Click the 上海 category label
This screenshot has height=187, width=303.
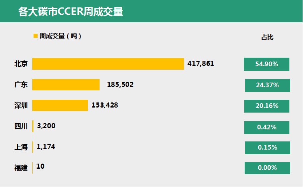[21, 147]
